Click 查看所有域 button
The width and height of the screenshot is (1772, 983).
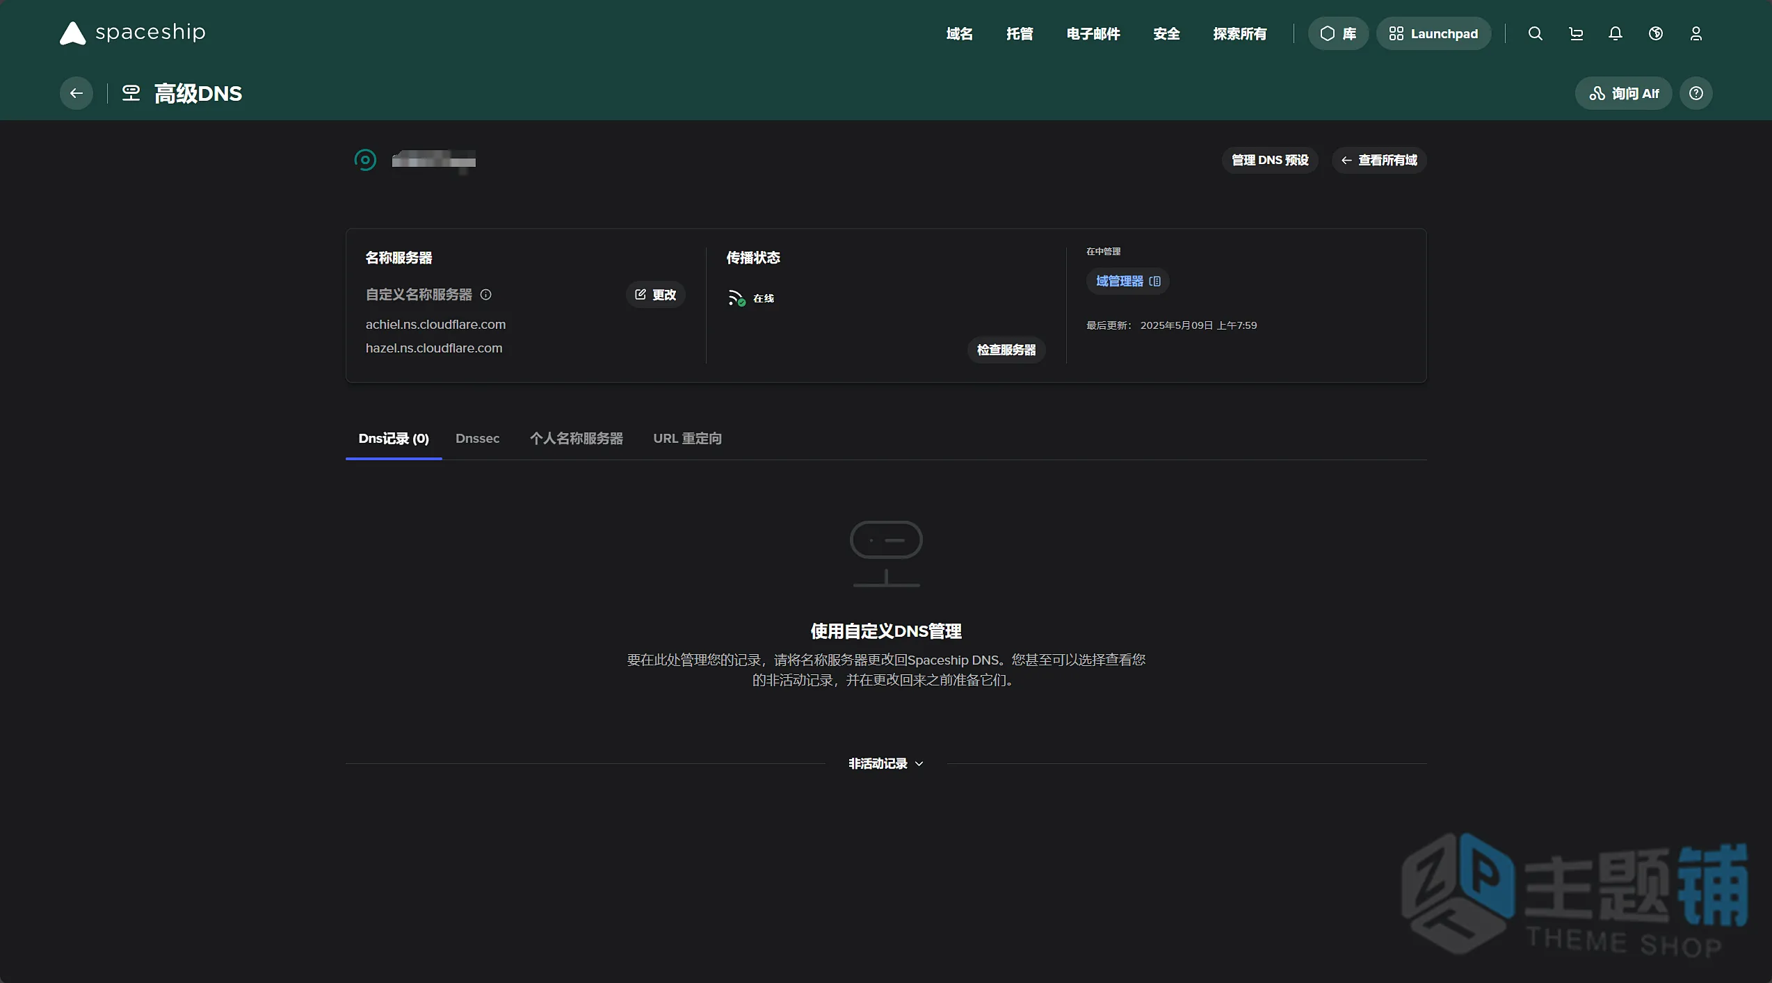pos(1379,160)
